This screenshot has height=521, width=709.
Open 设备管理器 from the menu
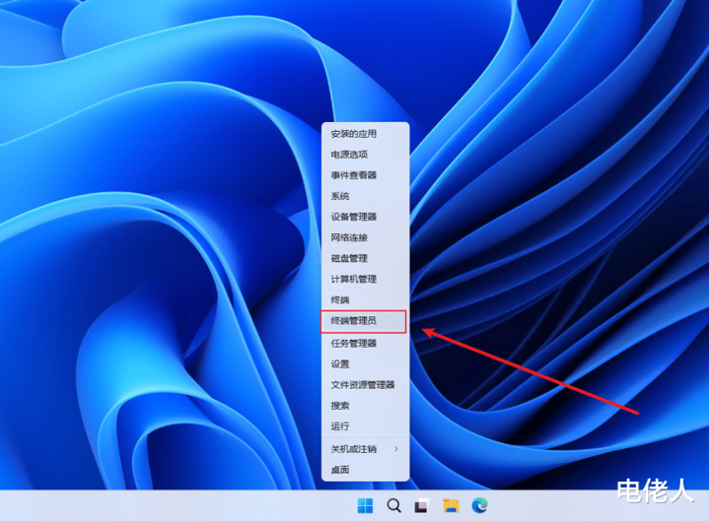click(366, 217)
